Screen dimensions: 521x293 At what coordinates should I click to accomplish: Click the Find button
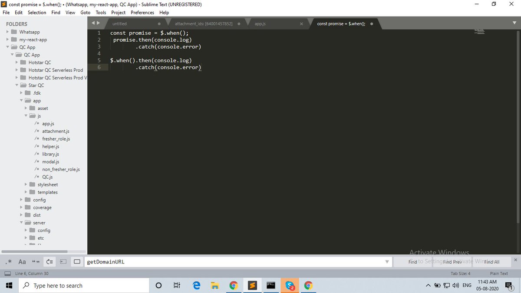412,262
